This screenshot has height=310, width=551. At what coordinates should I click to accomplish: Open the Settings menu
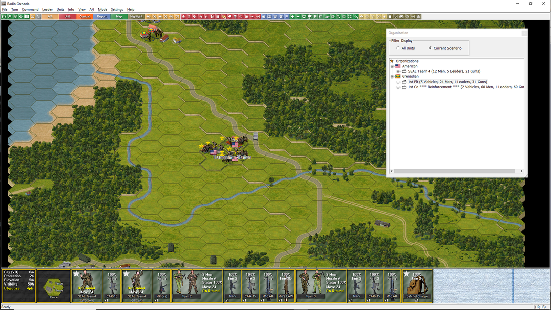pyautogui.click(x=117, y=10)
